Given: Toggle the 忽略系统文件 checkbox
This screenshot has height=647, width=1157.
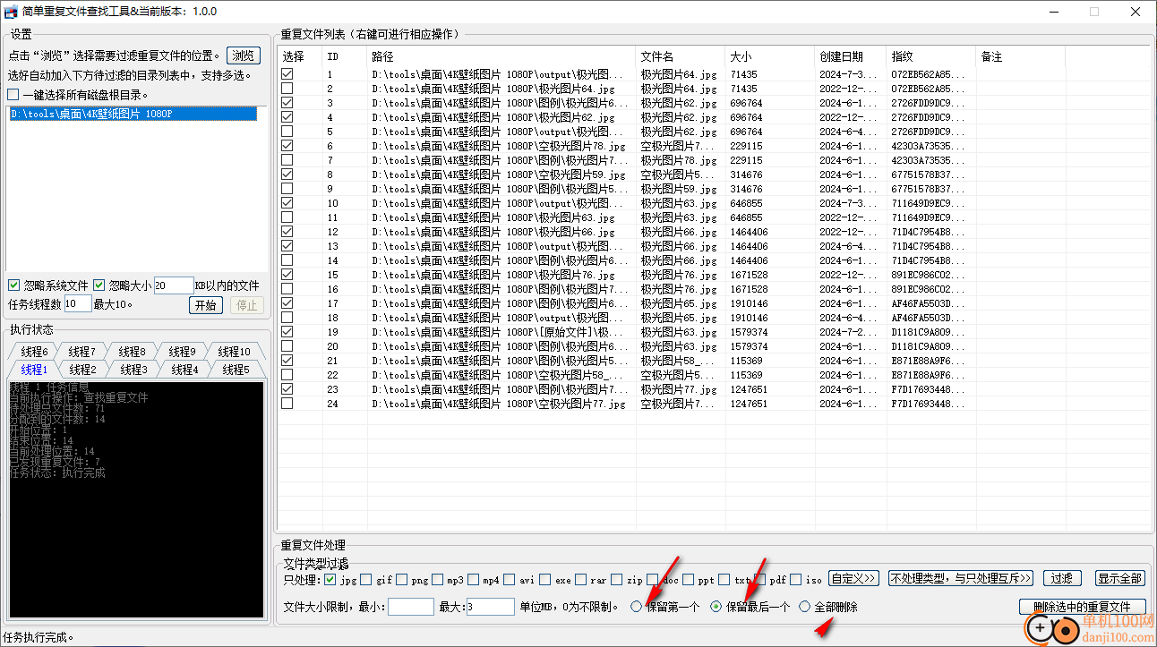Looking at the screenshot, I should (x=13, y=285).
